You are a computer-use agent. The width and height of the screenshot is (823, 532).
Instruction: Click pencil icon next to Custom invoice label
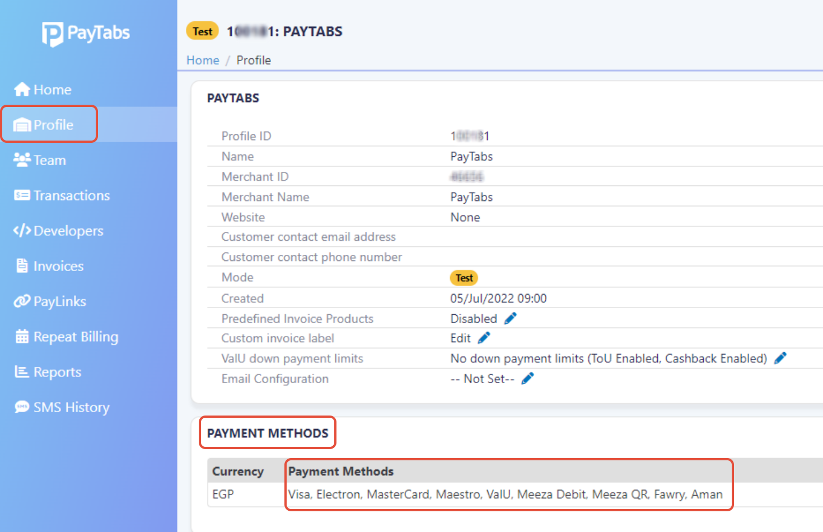(x=484, y=338)
